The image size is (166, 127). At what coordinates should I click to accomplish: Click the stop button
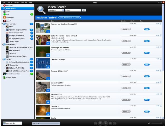[100, 123]
